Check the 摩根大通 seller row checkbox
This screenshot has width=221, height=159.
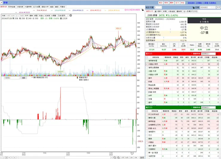tap(147, 118)
